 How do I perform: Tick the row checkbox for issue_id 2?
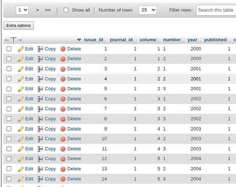coord(9,59)
